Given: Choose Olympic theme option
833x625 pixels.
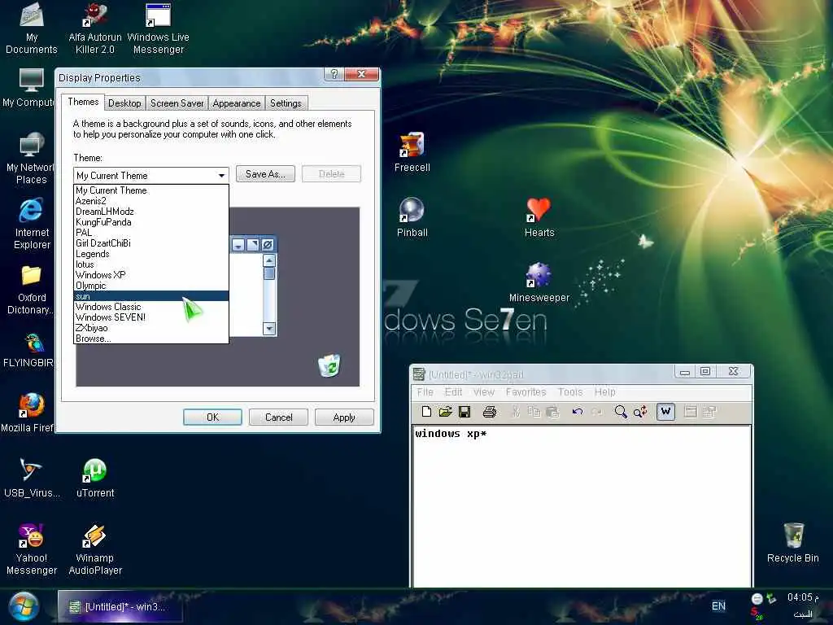Looking at the screenshot, I should pos(150,286).
